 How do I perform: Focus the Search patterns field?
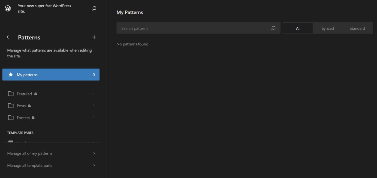[198, 28]
